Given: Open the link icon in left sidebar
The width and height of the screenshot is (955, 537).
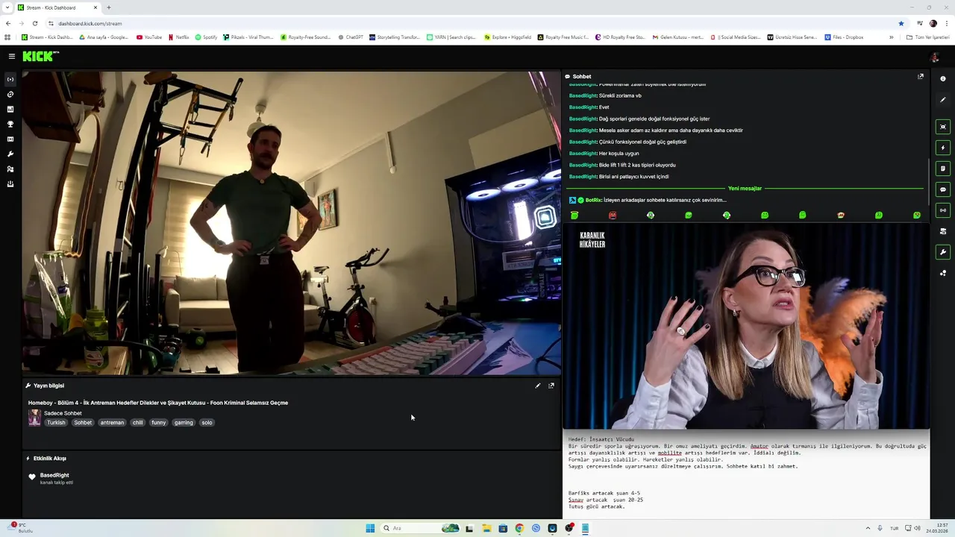Looking at the screenshot, I should pyautogui.click(x=10, y=94).
